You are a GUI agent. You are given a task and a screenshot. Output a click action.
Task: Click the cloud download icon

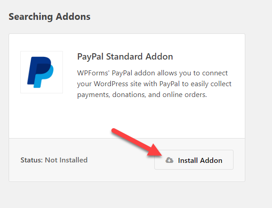[x=169, y=160]
